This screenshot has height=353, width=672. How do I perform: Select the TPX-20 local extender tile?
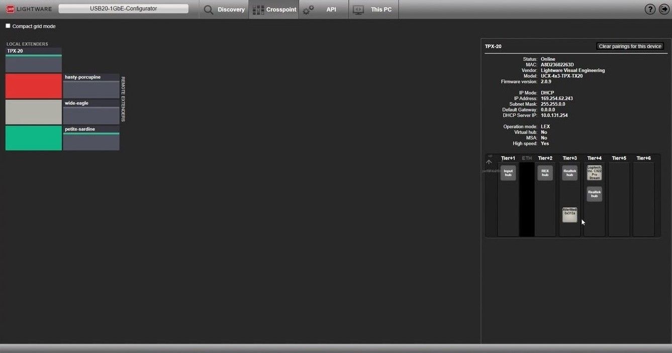33,60
